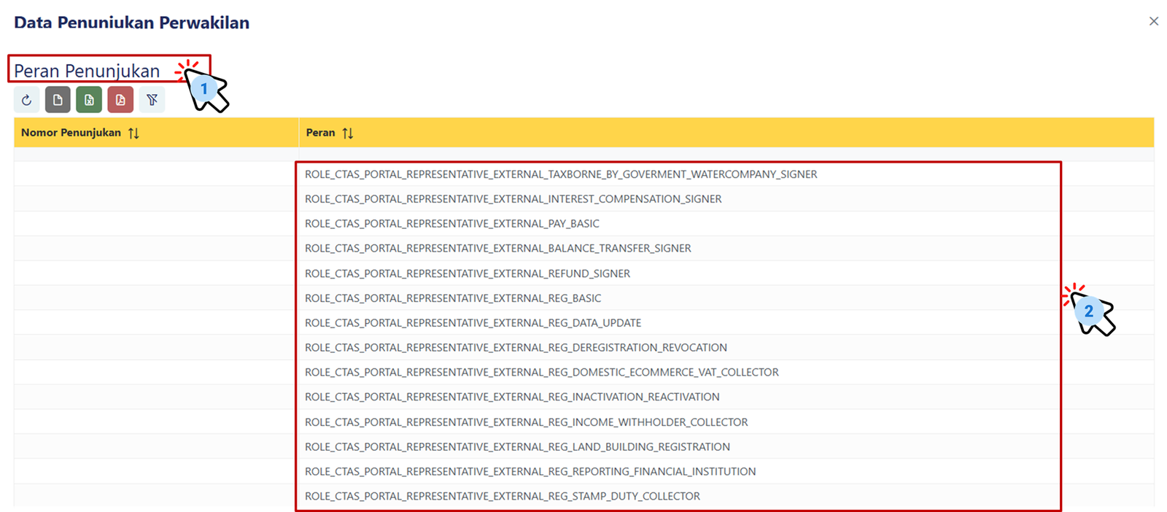1167x512 pixels.
Task: Click the gray CSV file export icon
Action: pyautogui.click(x=58, y=100)
